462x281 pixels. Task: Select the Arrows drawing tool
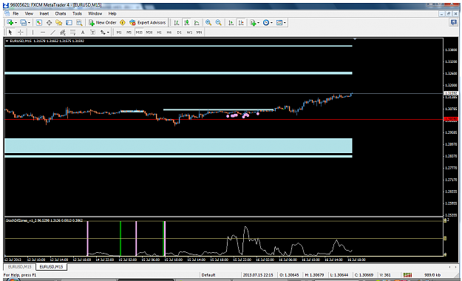click(x=103, y=32)
